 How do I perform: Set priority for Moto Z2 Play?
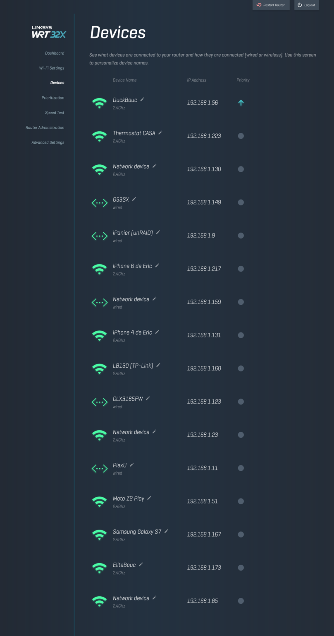[x=241, y=501]
